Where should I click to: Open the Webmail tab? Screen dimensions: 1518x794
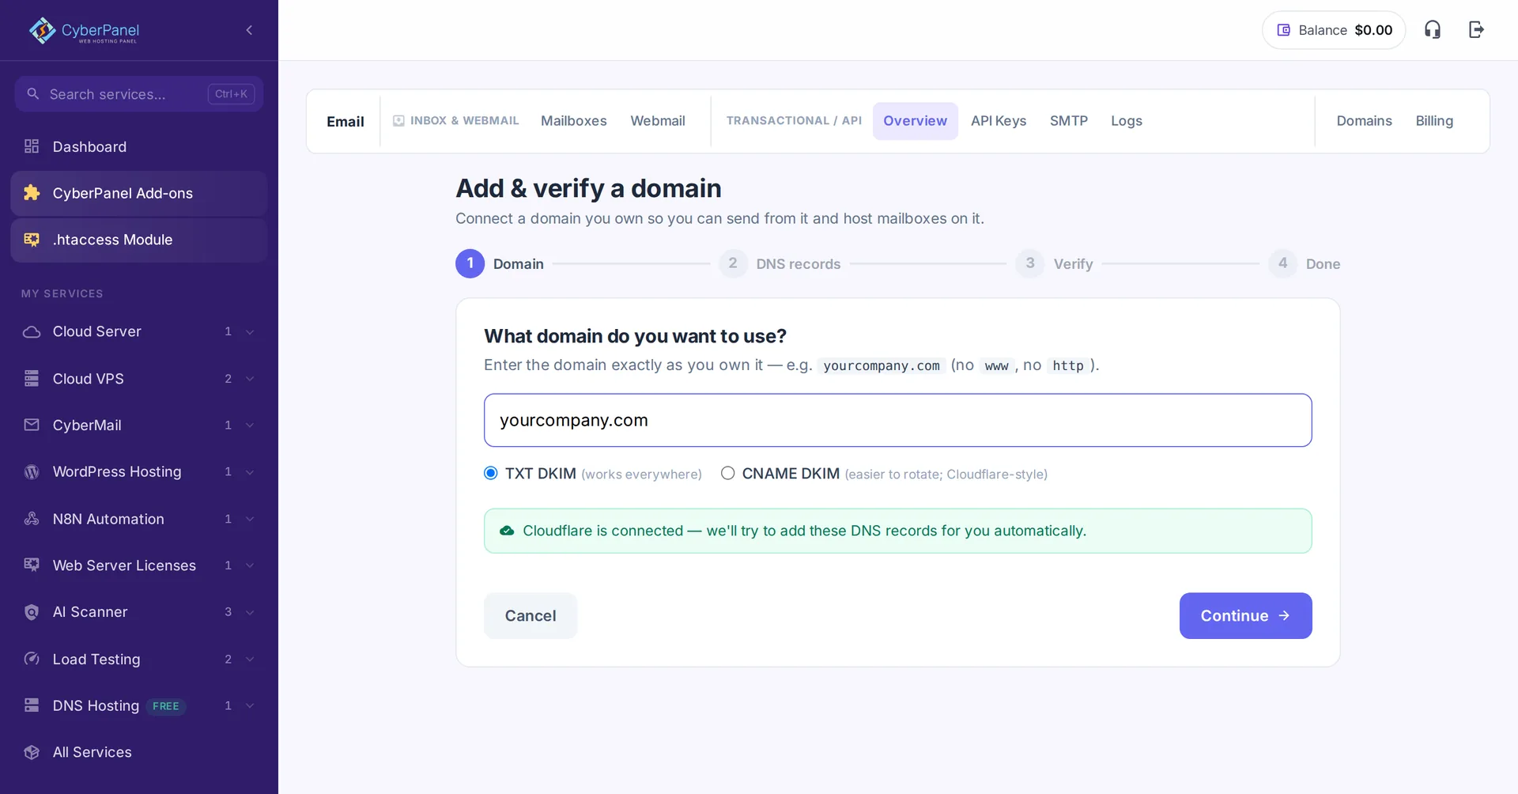point(658,121)
